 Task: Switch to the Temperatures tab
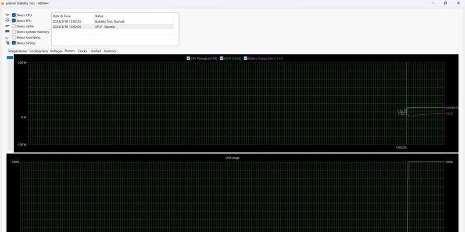tap(17, 51)
